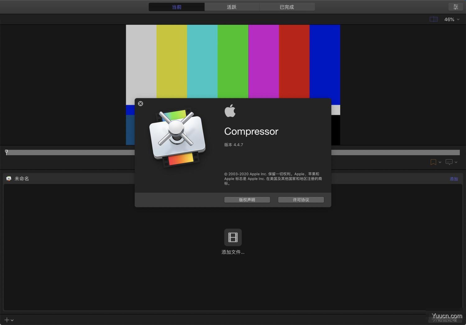466x325 pixels.
Task: Click the Compressor app icon in dialog
Action: point(177,138)
